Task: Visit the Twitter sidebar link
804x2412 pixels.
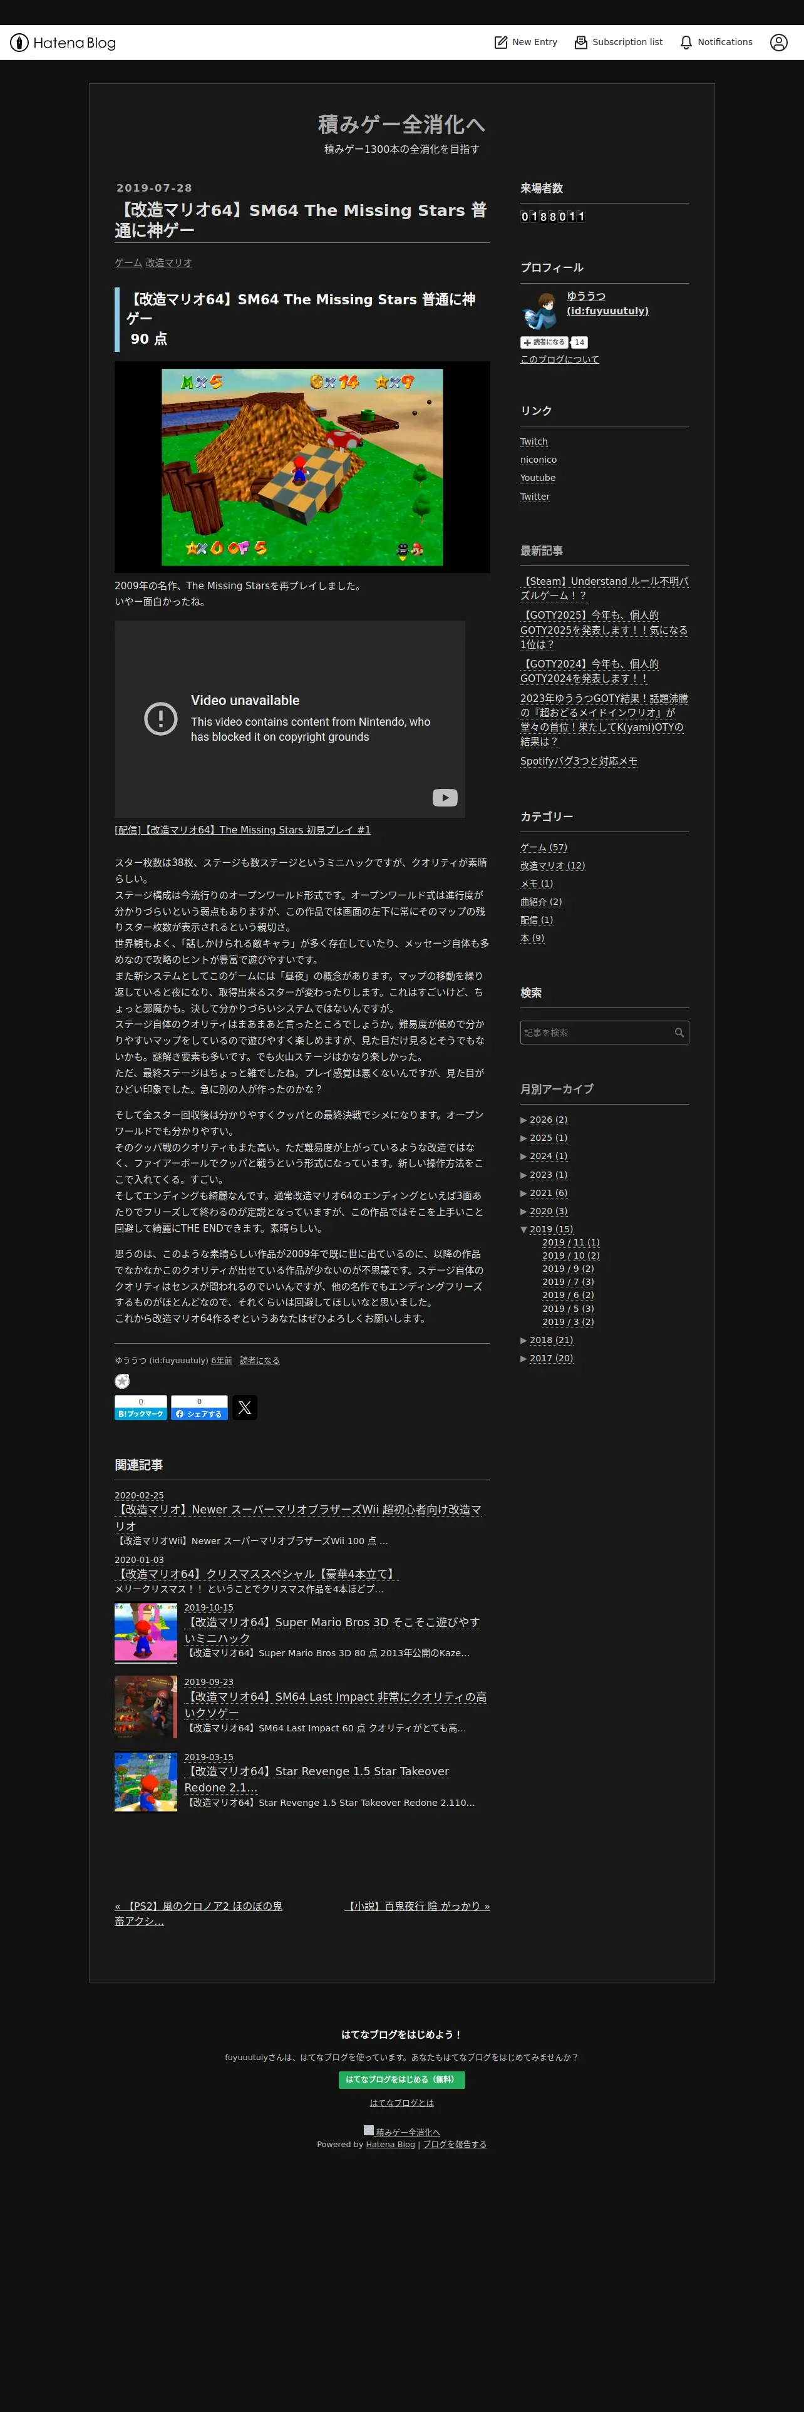Action: tap(535, 497)
